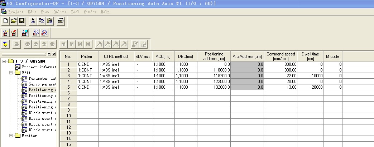The height and width of the screenshot is (147, 374).
Task: Click the Paste clipboard icon
Action: click(49, 21)
